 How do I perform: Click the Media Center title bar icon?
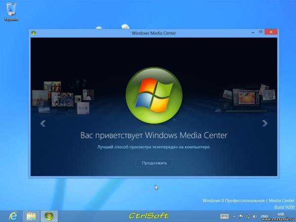click(x=34, y=33)
